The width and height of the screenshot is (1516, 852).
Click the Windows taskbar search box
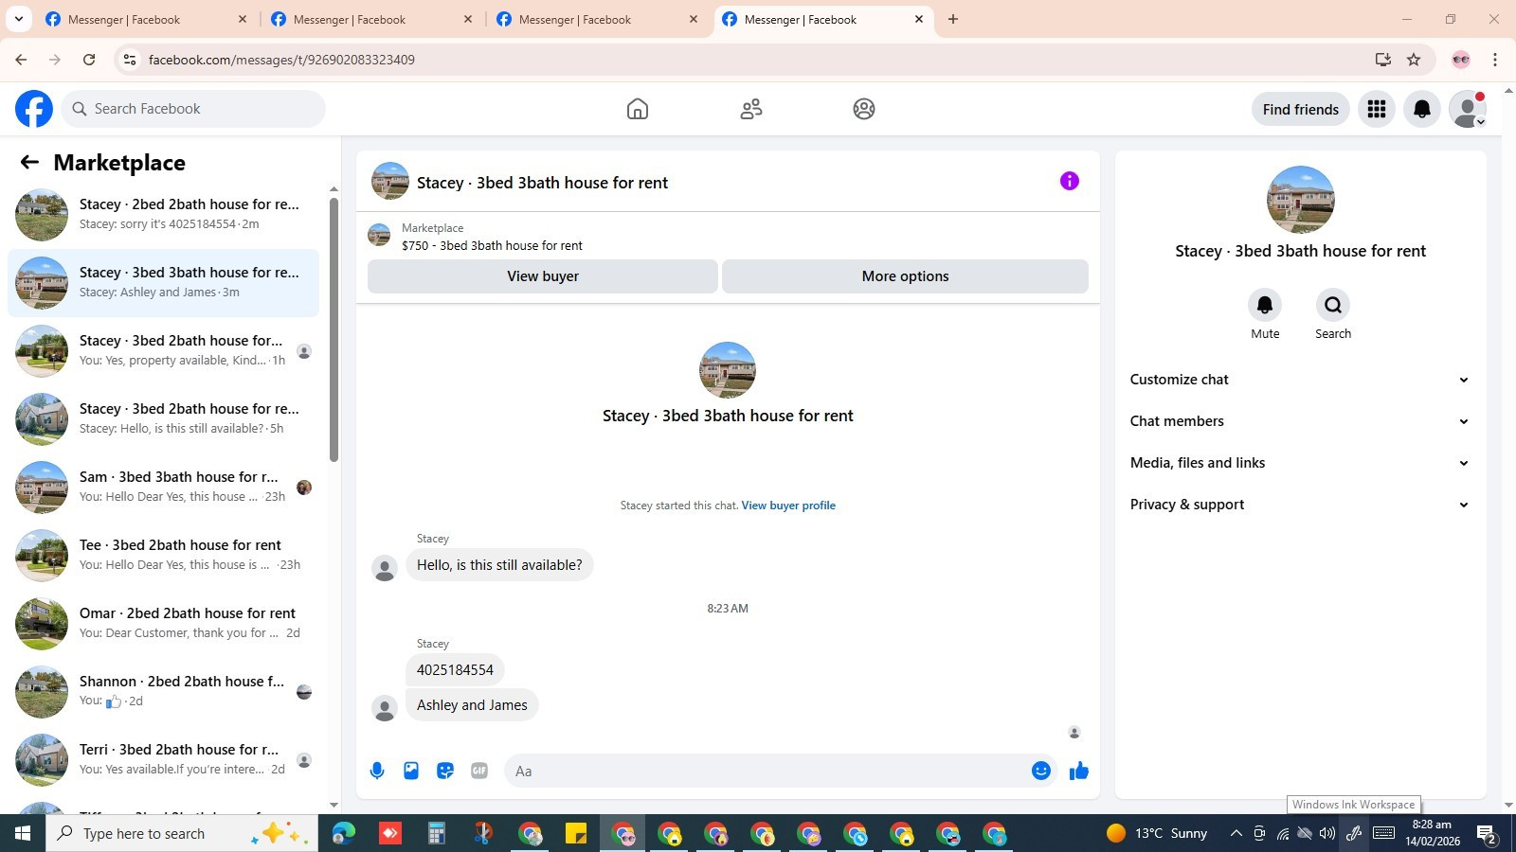(182, 833)
